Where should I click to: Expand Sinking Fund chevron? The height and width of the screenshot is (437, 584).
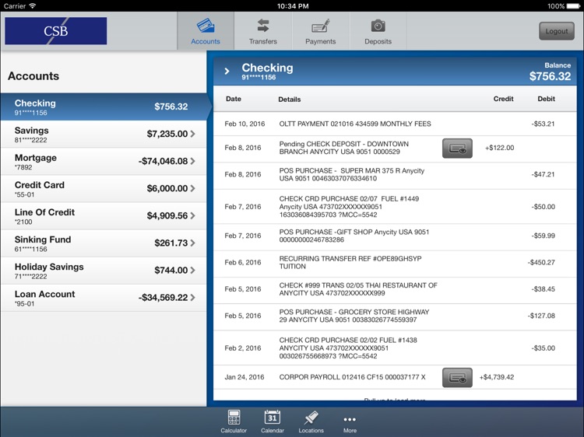[192, 243]
